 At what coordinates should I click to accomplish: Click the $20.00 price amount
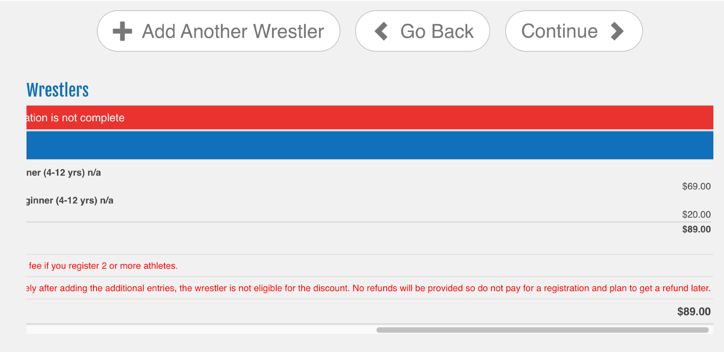coord(696,214)
